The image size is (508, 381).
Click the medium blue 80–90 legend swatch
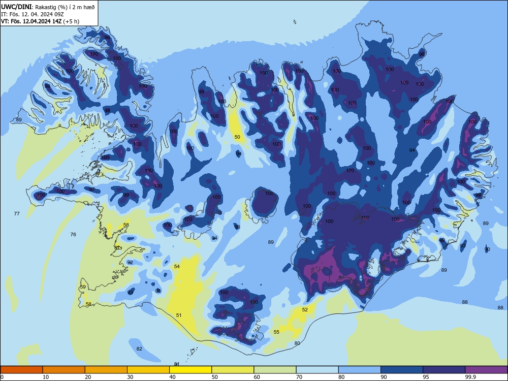tap(360, 370)
